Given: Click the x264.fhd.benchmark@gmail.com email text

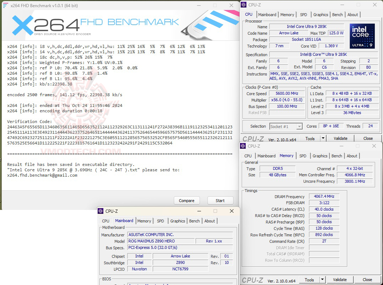Looking at the screenshot, I should point(42,175).
